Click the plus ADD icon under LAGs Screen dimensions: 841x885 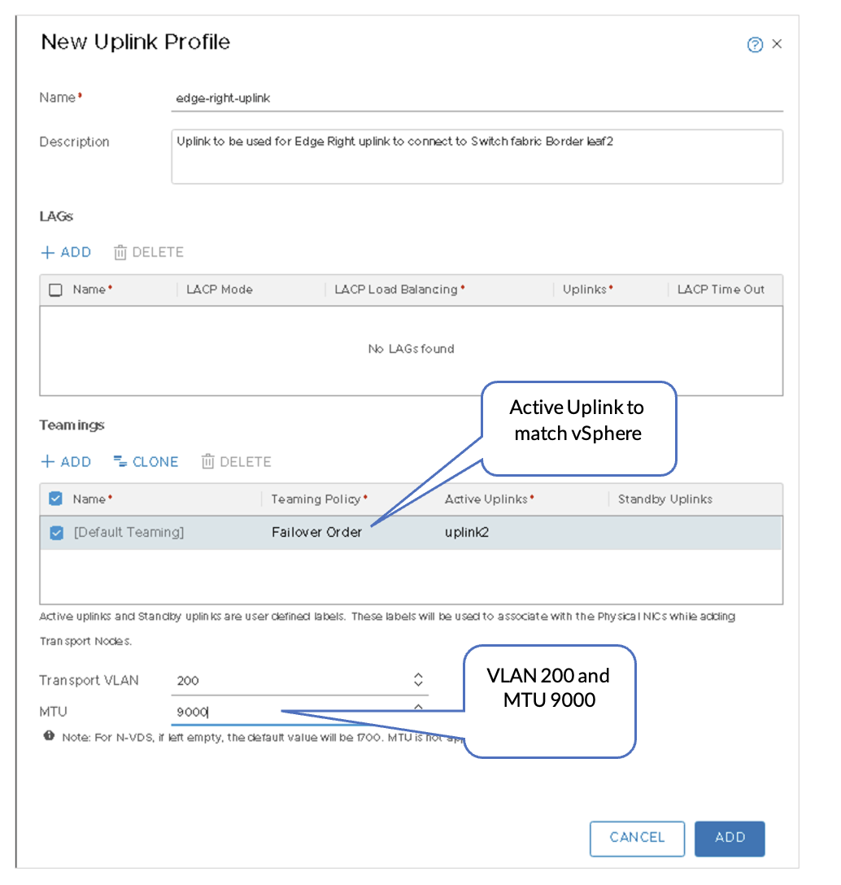(x=47, y=252)
